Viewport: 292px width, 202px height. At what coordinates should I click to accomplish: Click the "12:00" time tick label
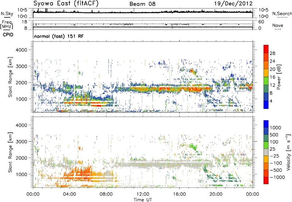click(x=143, y=194)
